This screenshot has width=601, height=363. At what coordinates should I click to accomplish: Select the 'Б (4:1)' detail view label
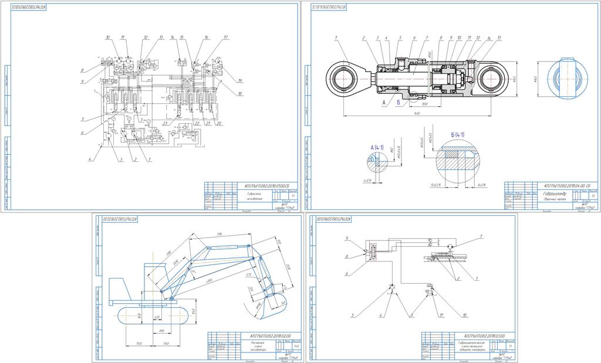click(457, 135)
